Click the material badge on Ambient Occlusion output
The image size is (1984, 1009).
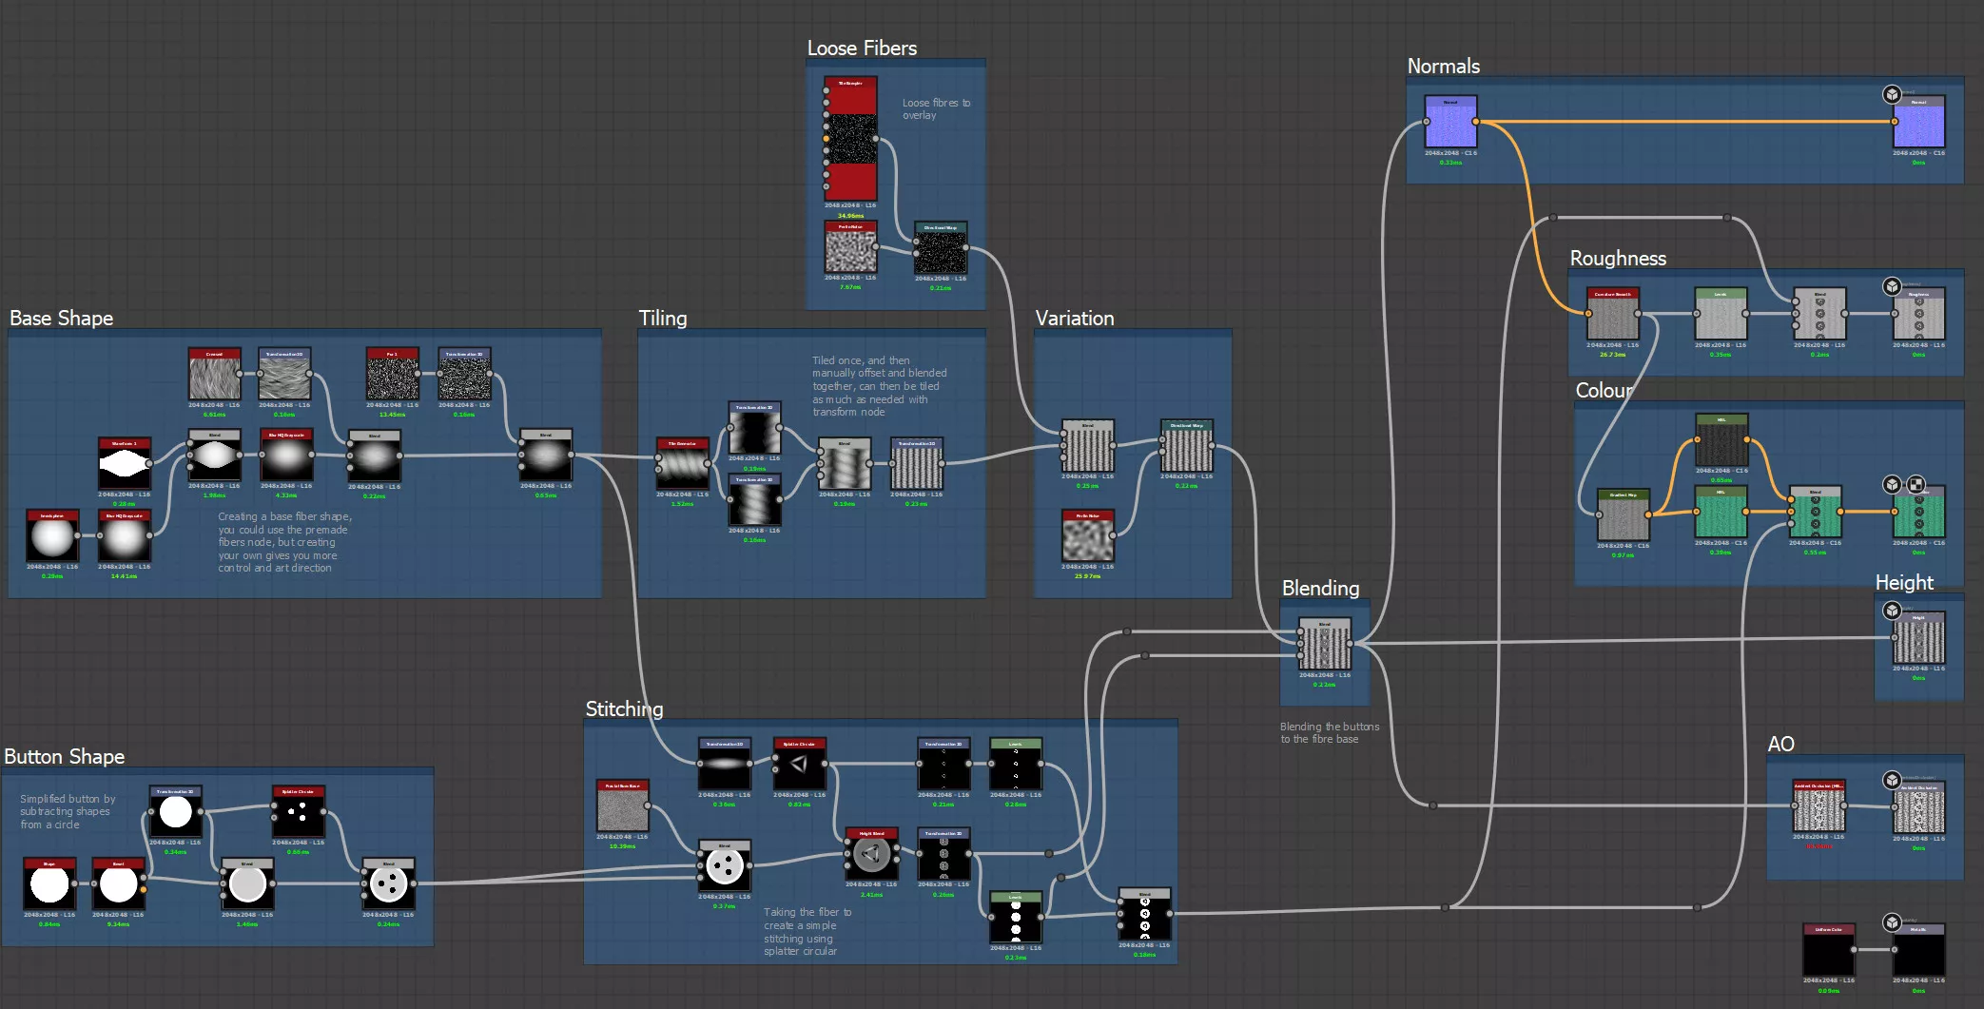click(x=1892, y=780)
